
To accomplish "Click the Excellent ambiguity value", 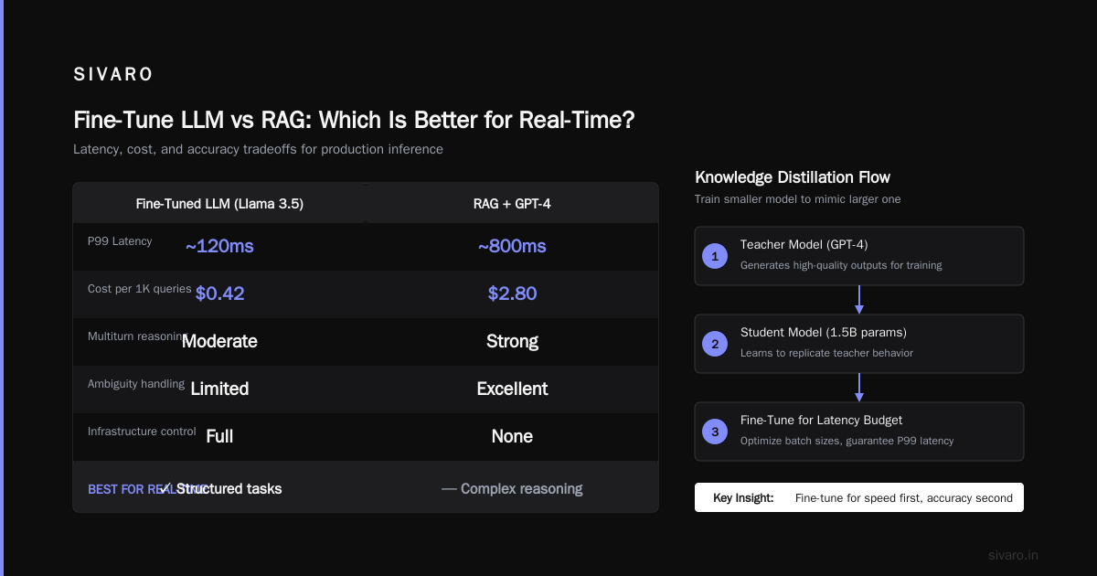I will pos(512,389).
